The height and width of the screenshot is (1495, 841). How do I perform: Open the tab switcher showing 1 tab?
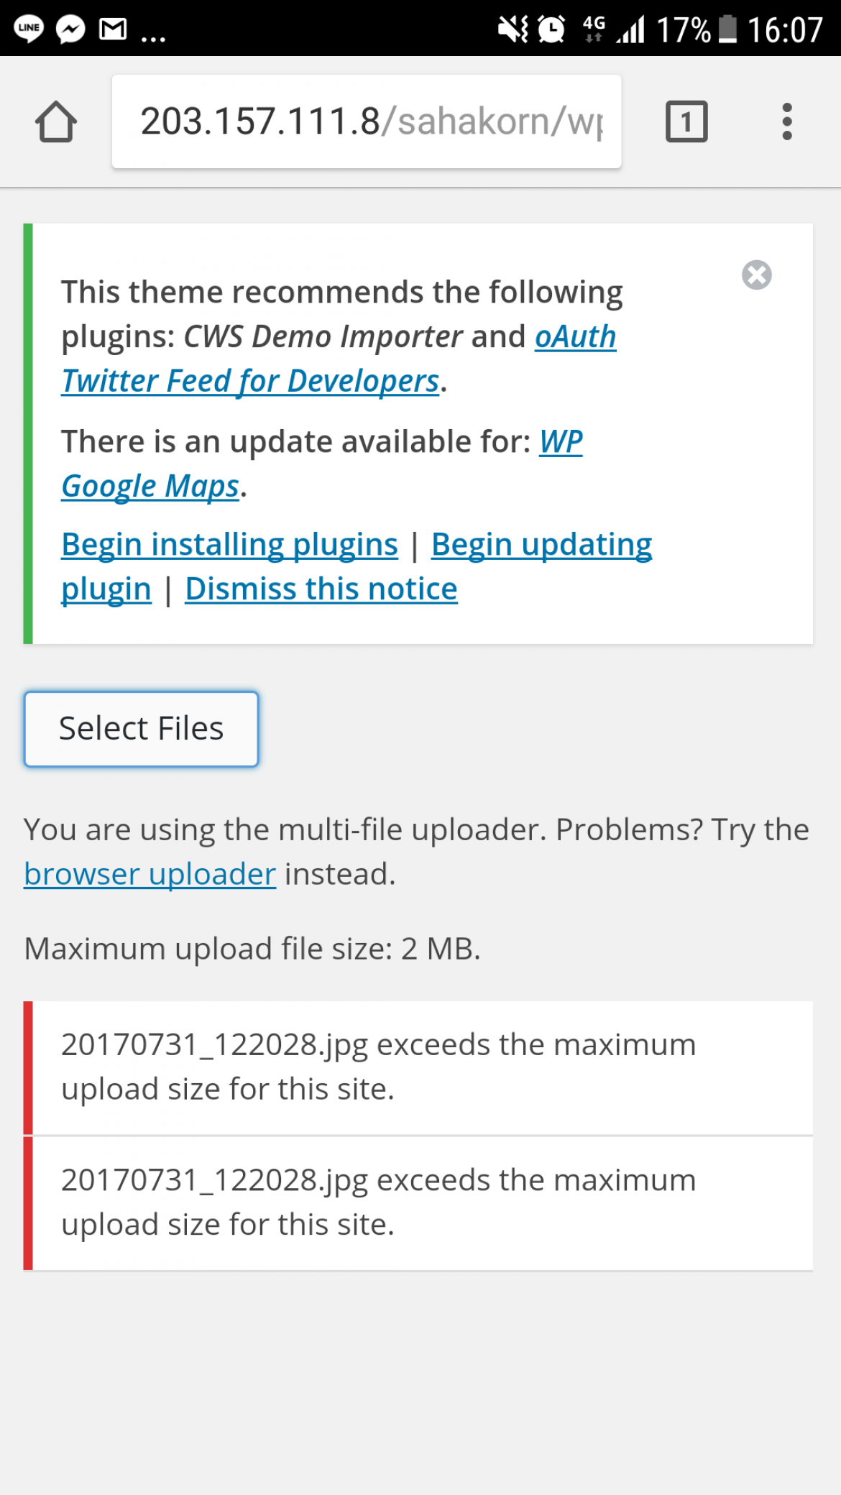point(686,121)
